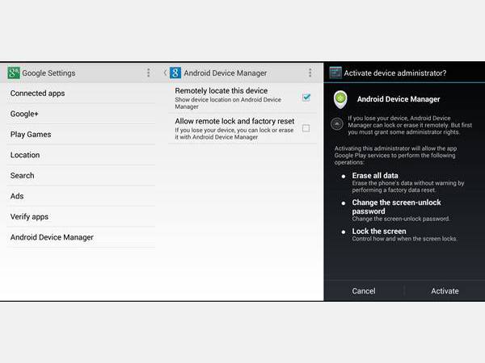Click the green Android Device Manager shield icon
Screen dimensions: 485x363
pos(341,99)
